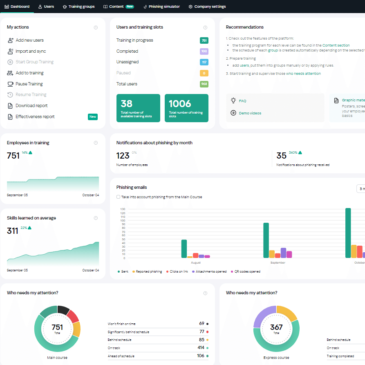
Task: Enable phishing from the Main Course checkbox
Action: 119,197
